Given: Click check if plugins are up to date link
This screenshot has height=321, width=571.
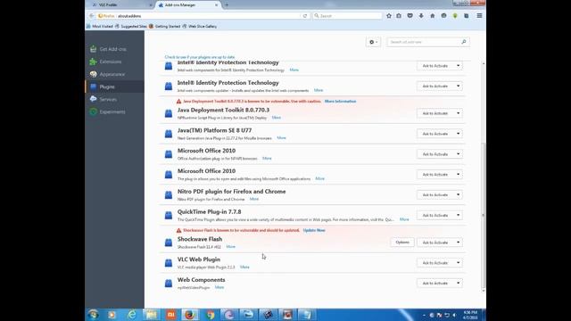Looking at the screenshot, I should 200,57.
